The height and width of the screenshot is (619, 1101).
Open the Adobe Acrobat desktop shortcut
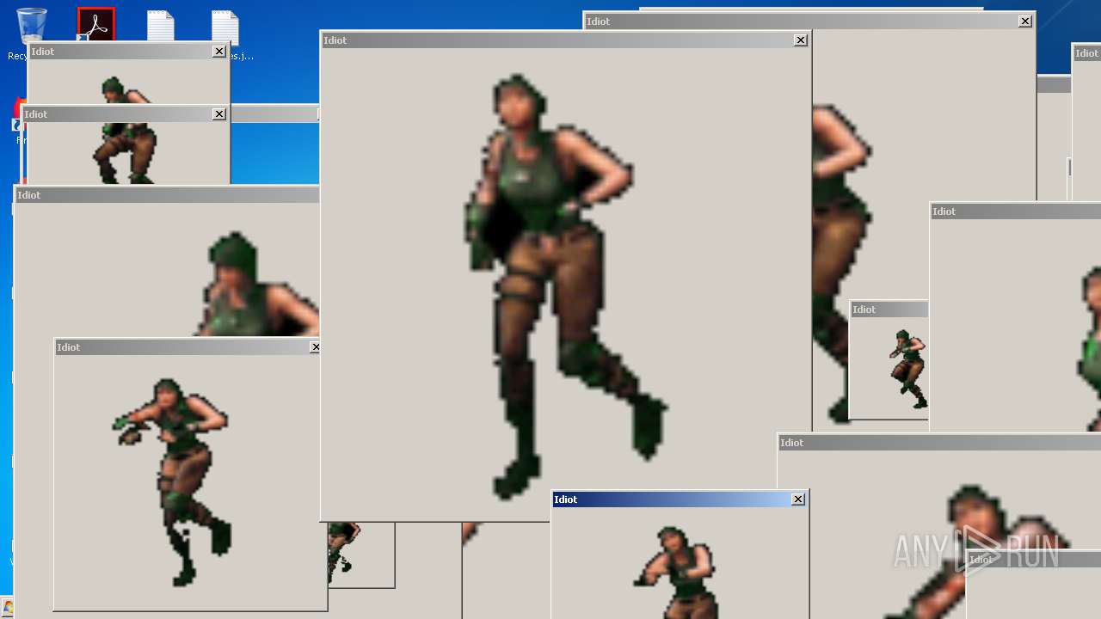tap(96, 24)
